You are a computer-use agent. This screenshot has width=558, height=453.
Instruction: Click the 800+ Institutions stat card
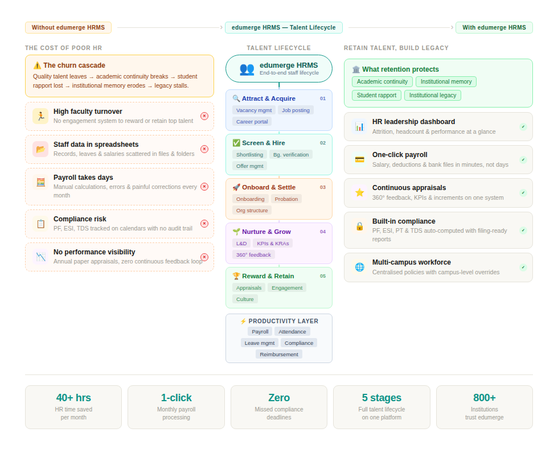(484, 407)
